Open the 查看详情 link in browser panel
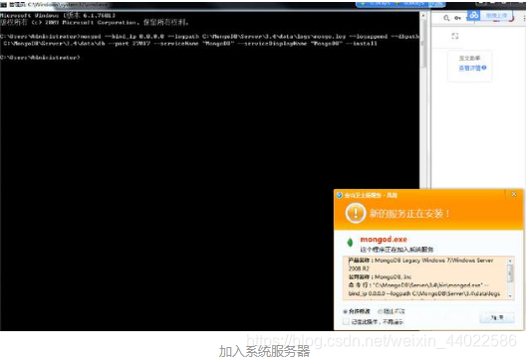Viewport: 526px width, 359px height. pos(469,68)
